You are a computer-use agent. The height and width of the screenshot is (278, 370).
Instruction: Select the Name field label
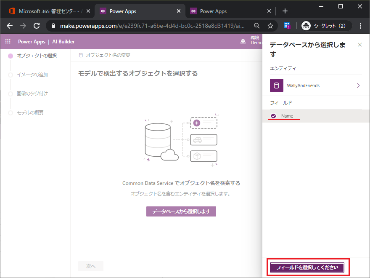point(287,116)
